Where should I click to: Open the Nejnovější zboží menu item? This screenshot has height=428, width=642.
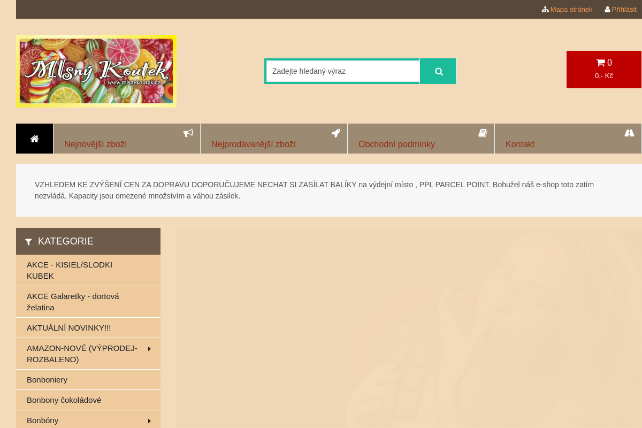[x=127, y=139]
